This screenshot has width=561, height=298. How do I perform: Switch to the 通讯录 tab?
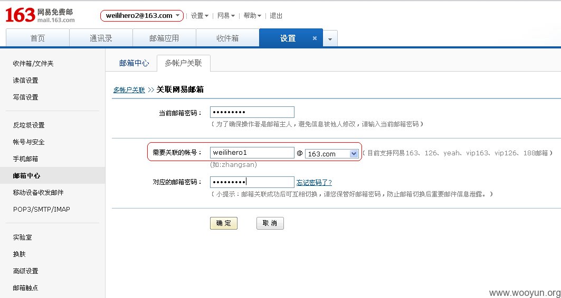click(101, 38)
